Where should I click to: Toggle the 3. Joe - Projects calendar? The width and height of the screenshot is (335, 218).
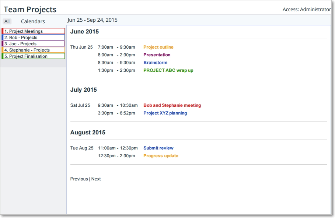click(x=33, y=43)
